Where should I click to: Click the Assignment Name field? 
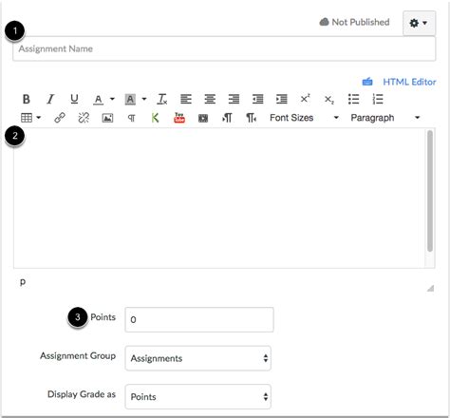click(x=224, y=48)
